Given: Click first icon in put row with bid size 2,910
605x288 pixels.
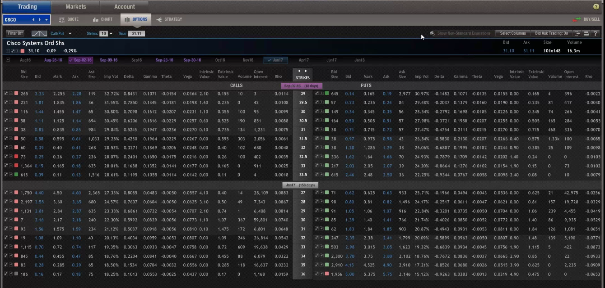Looking at the screenshot, I should pyautogui.click(x=316, y=265).
